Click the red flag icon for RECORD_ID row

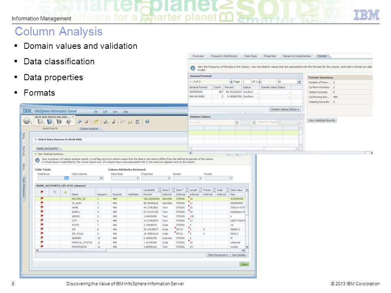pos(42,199)
